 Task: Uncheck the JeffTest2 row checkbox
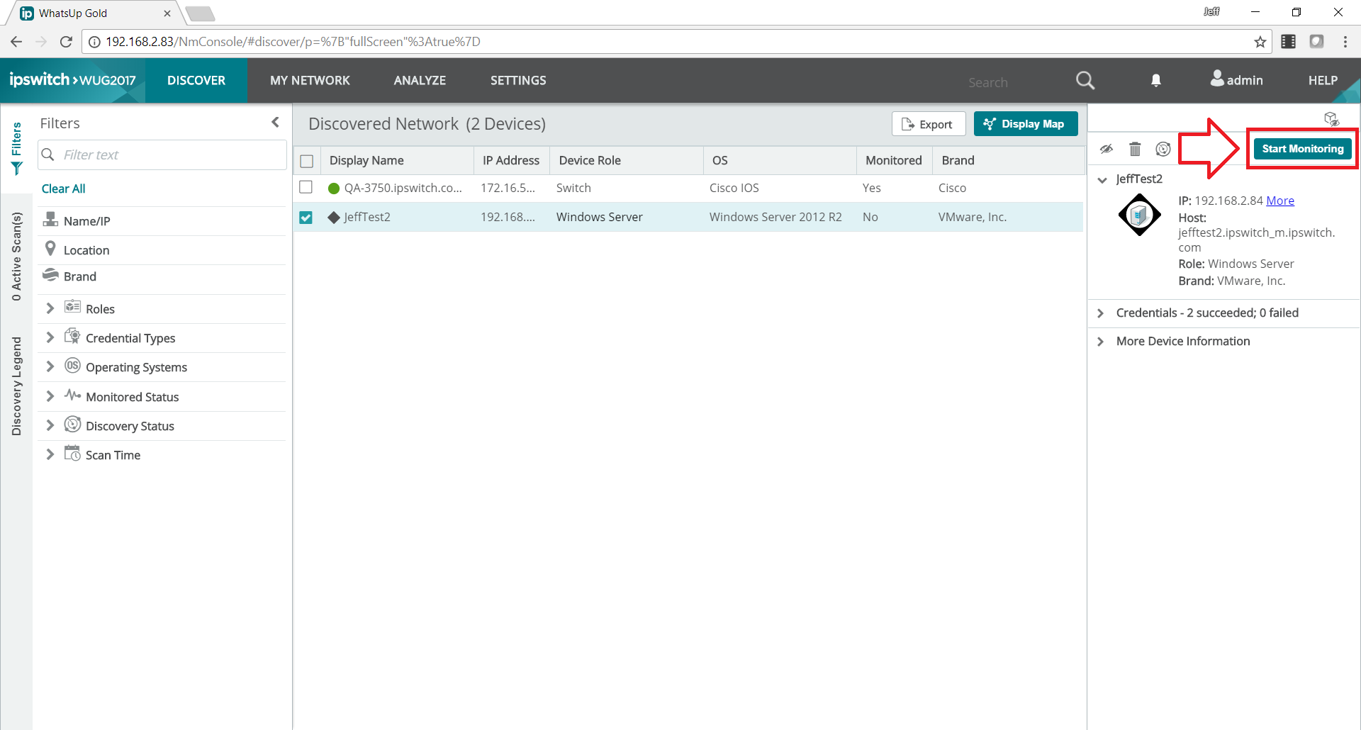[x=306, y=217]
